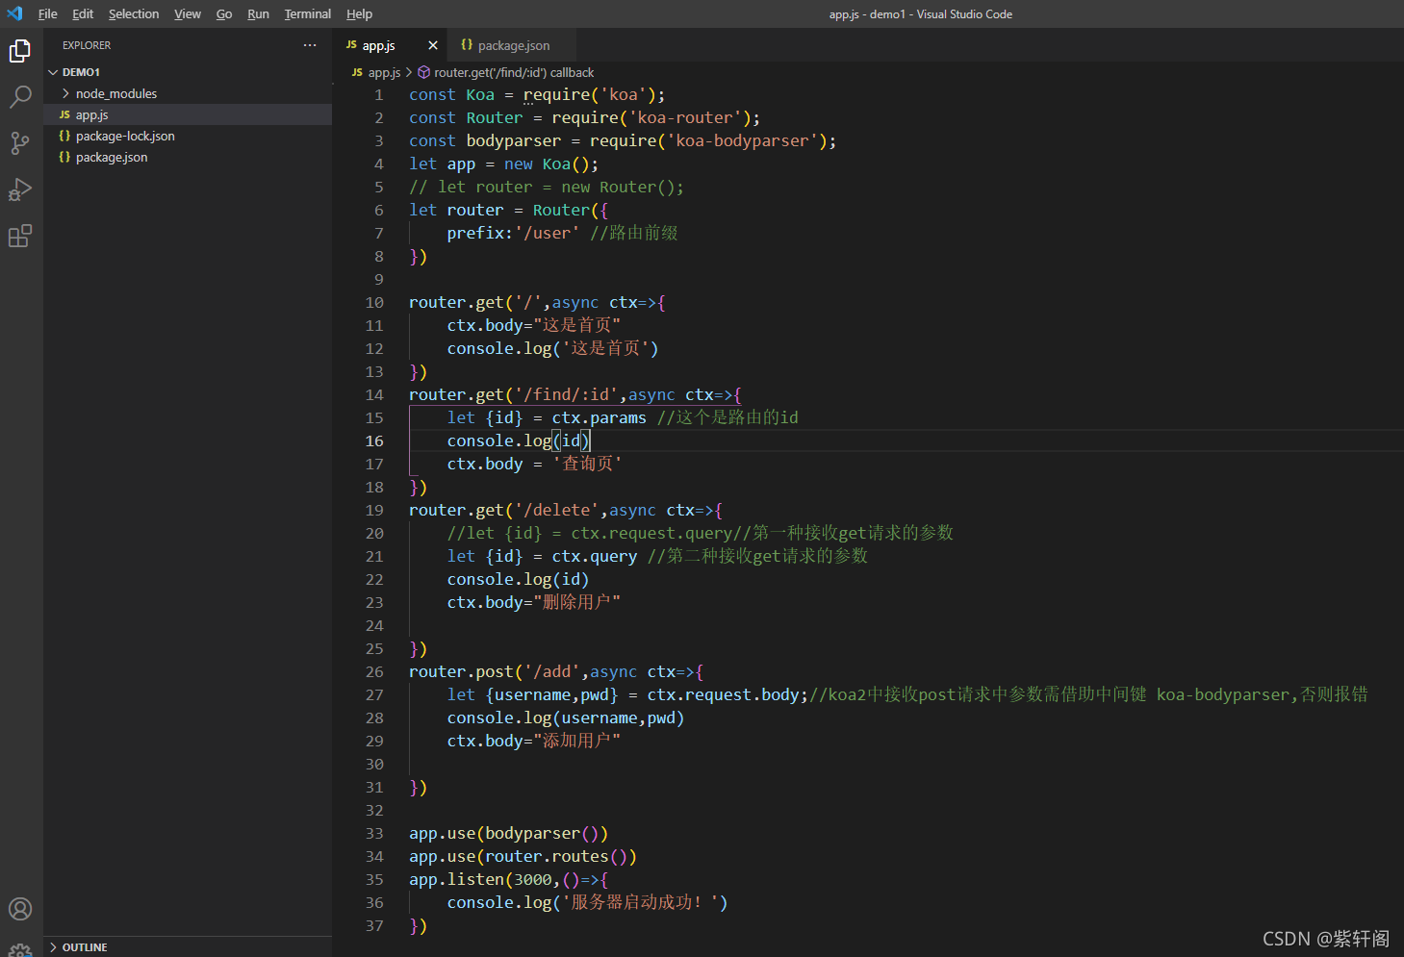Viewport: 1404px width, 957px height.
Task: Click line number 1 in gutter
Action: (379, 94)
